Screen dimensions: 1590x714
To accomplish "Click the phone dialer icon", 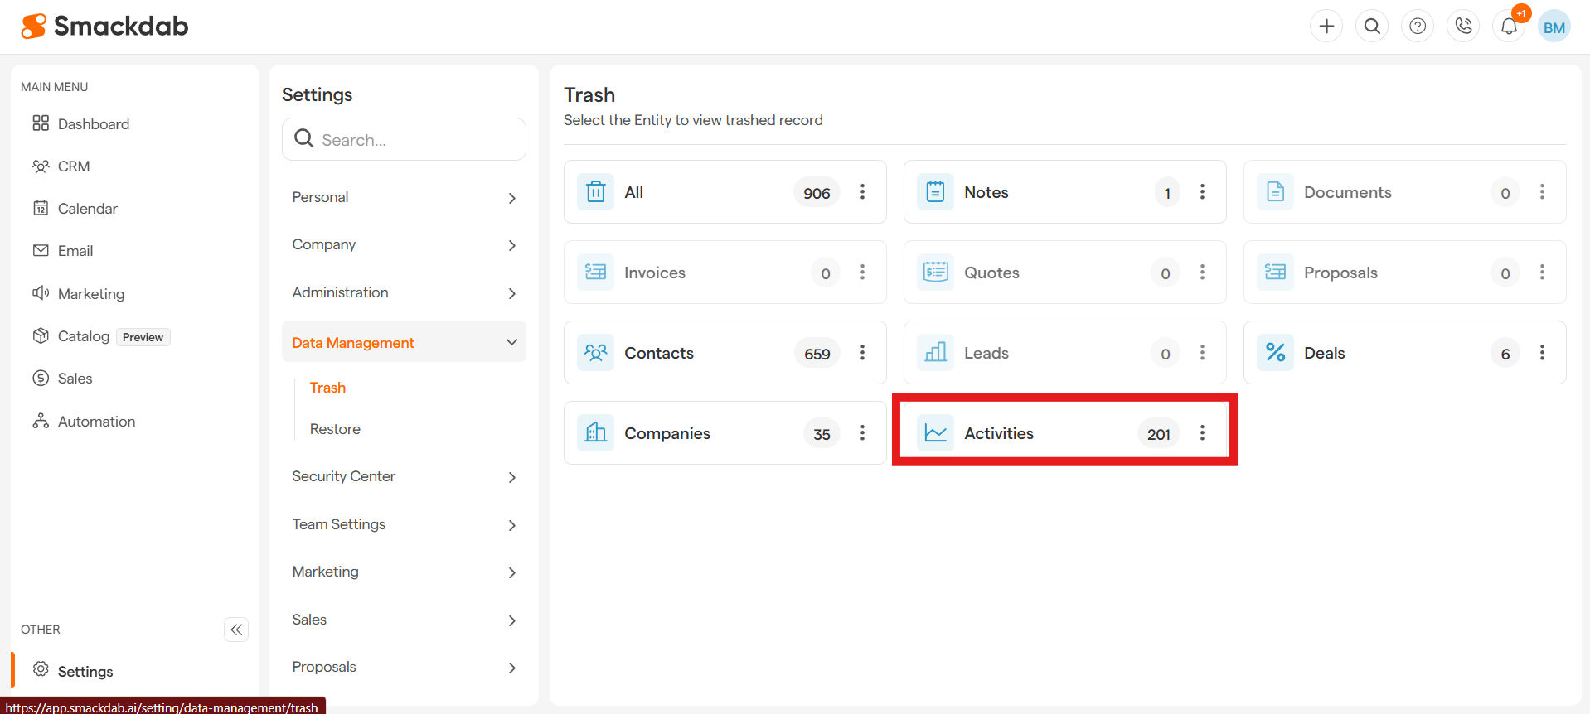I will coord(1463,27).
